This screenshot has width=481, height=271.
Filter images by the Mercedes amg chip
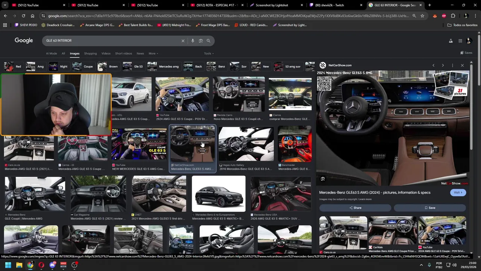pos(163,67)
